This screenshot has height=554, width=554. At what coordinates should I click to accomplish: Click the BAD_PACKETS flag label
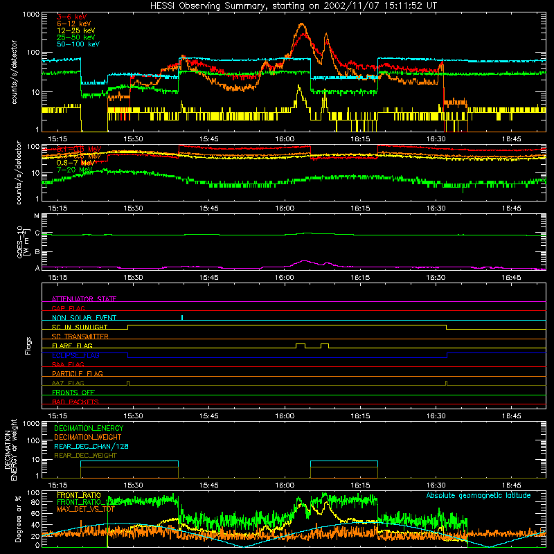[75, 402]
